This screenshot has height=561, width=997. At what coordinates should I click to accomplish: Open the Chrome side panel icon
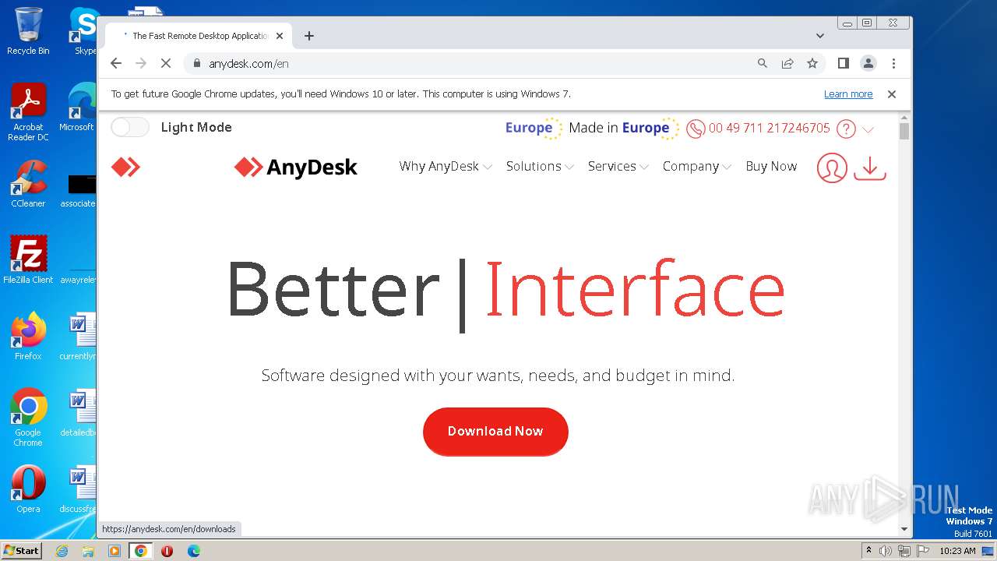coord(843,63)
